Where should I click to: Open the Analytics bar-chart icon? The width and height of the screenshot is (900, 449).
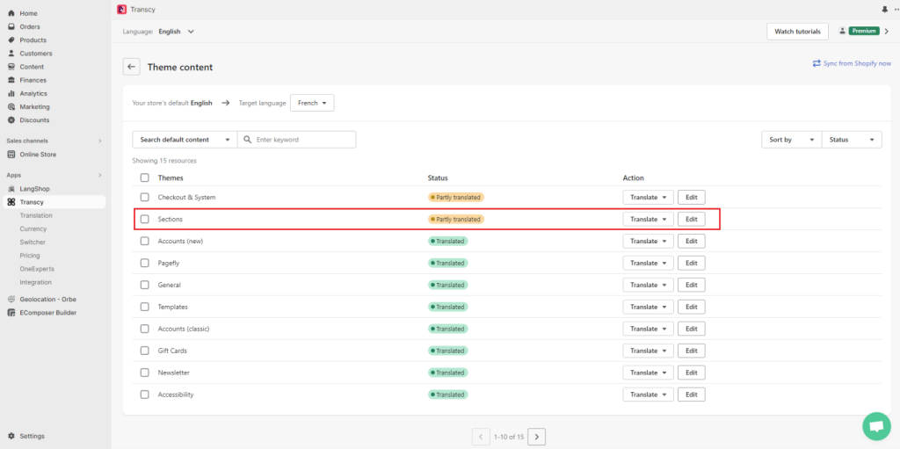(x=11, y=93)
